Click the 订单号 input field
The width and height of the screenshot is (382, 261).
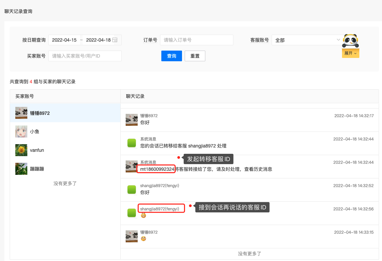coord(196,40)
